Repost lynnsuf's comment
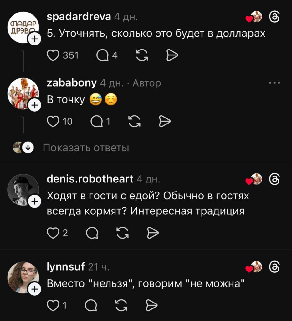This screenshot has width=292, height=321. pyautogui.click(x=121, y=306)
